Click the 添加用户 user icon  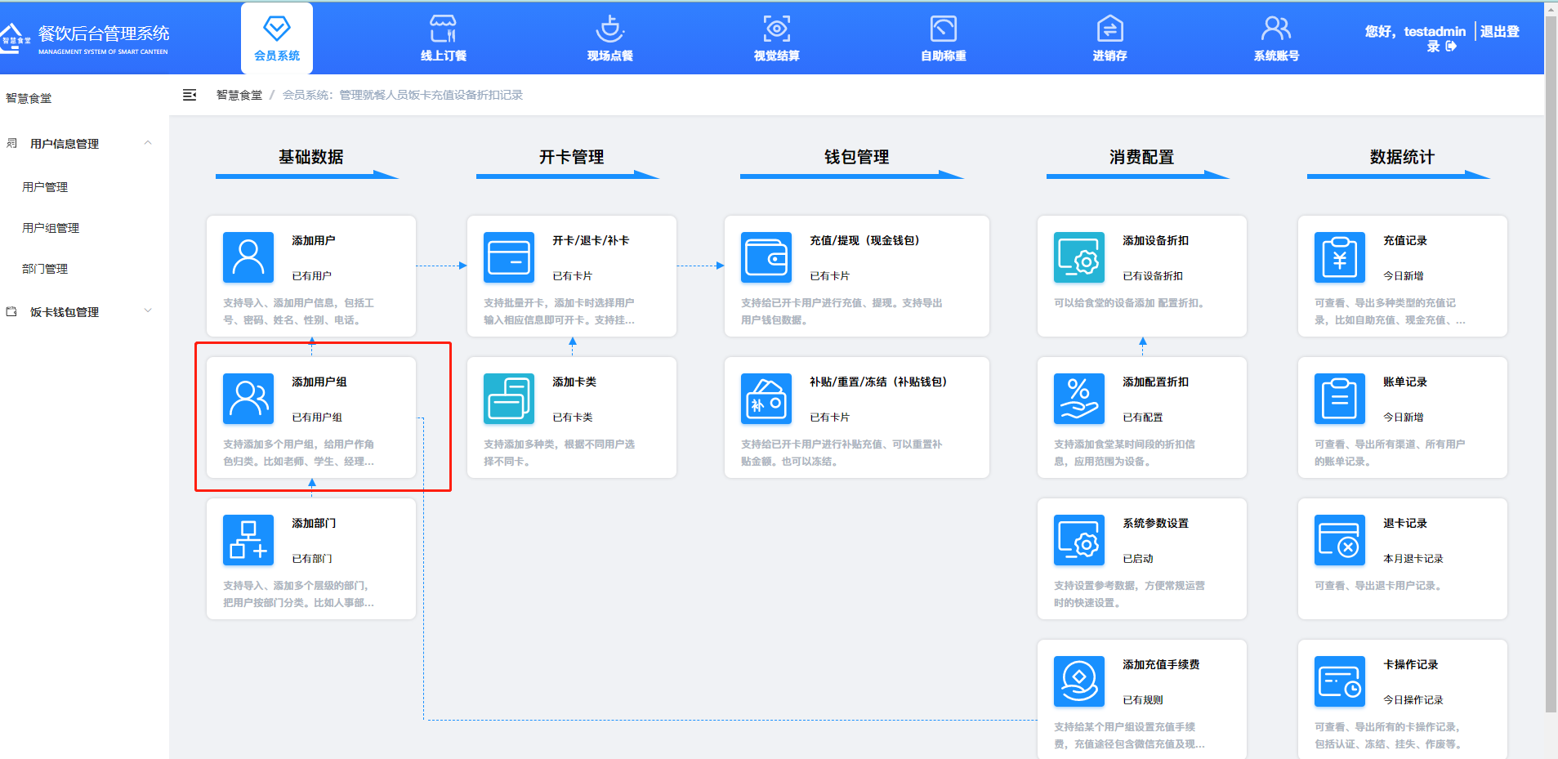click(x=248, y=257)
